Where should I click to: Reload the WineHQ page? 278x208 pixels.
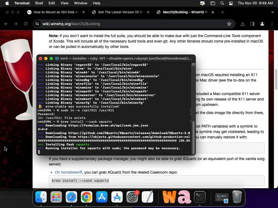[26, 24]
